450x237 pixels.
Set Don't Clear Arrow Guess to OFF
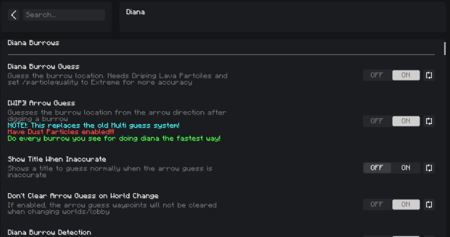(377, 204)
